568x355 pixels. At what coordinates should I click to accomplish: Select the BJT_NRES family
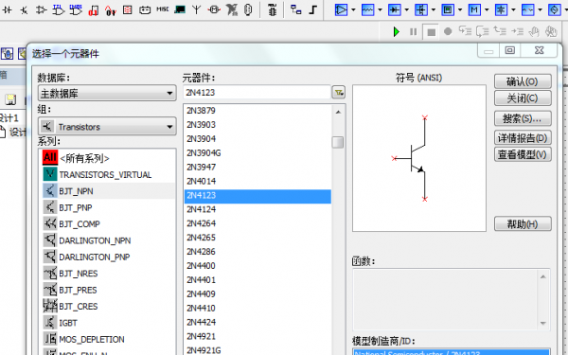click(x=108, y=274)
